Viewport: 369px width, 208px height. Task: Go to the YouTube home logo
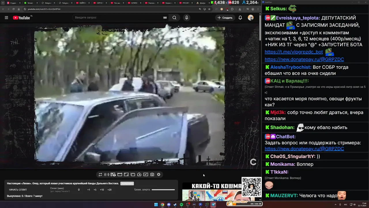point(21,18)
